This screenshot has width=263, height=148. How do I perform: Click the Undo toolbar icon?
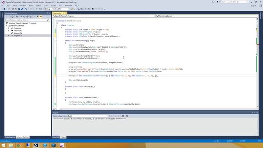click(26, 9)
